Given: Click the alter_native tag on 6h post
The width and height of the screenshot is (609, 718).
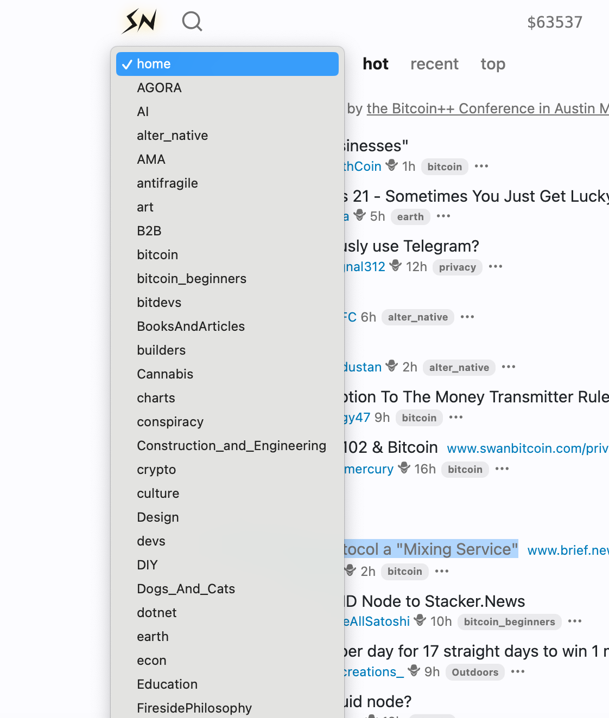Looking at the screenshot, I should 417,317.
